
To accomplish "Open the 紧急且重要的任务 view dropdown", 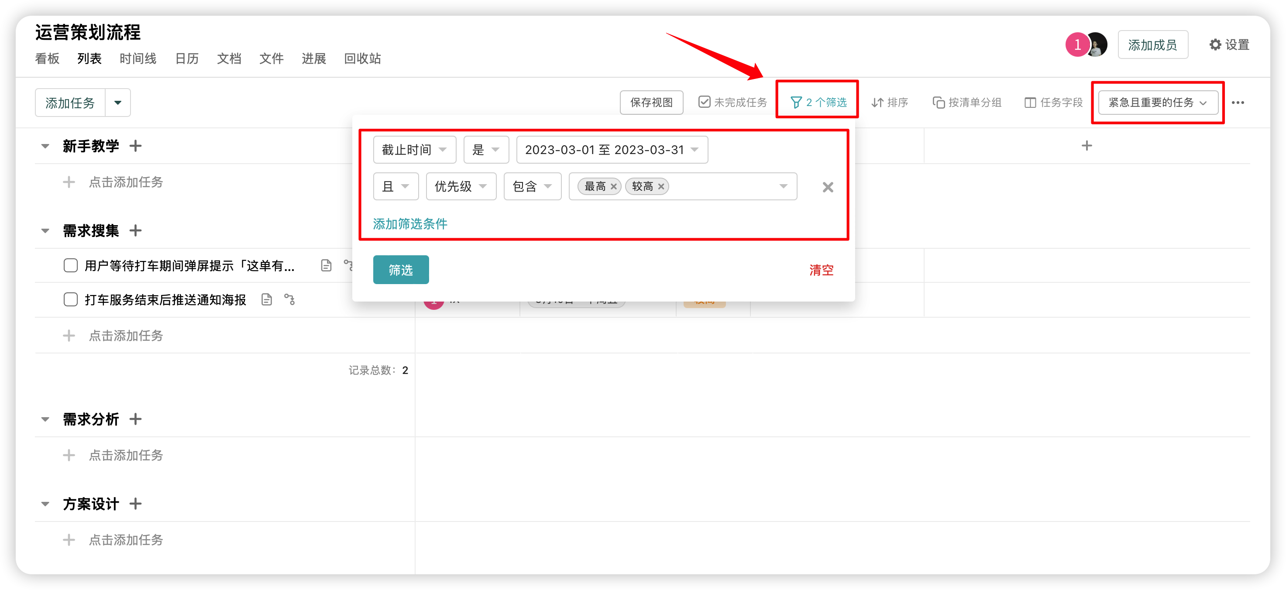I will [x=1157, y=102].
